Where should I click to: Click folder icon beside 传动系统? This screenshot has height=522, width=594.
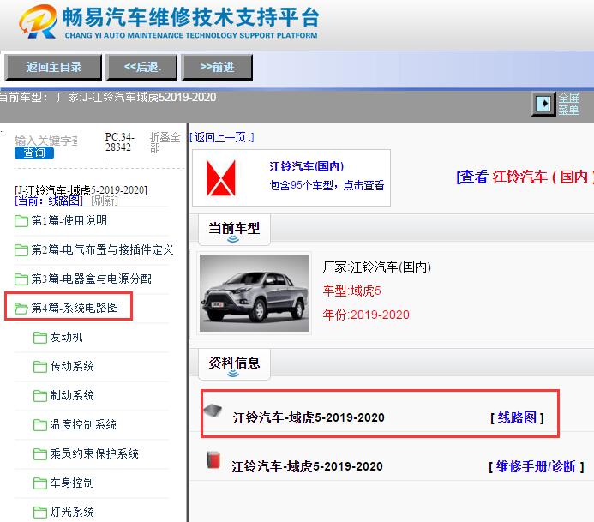coord(40,367)
